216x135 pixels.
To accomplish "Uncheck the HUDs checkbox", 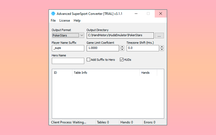I will (122, 60).
